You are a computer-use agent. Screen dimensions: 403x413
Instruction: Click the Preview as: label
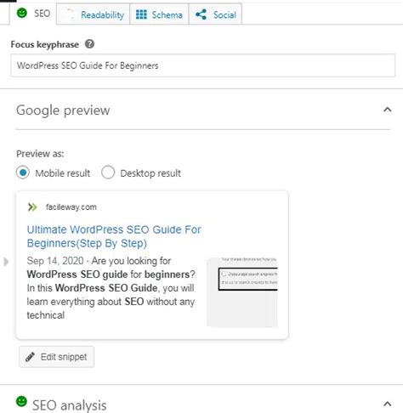[x=40, y=154]
